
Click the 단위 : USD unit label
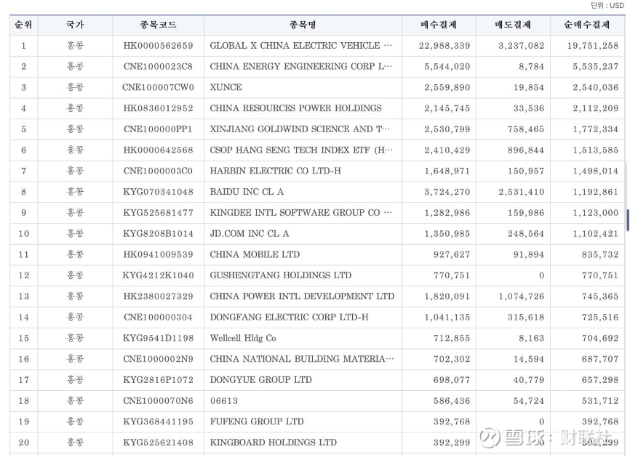607,5
